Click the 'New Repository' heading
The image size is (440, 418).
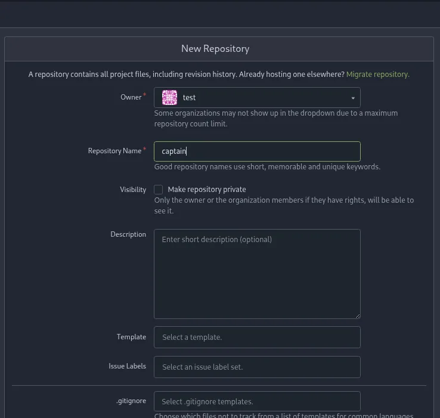click(215, 48)
